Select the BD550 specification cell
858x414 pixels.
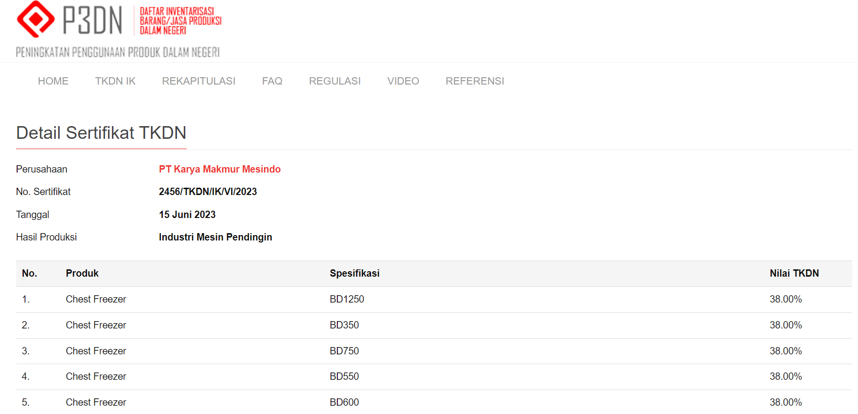(344, 376)
